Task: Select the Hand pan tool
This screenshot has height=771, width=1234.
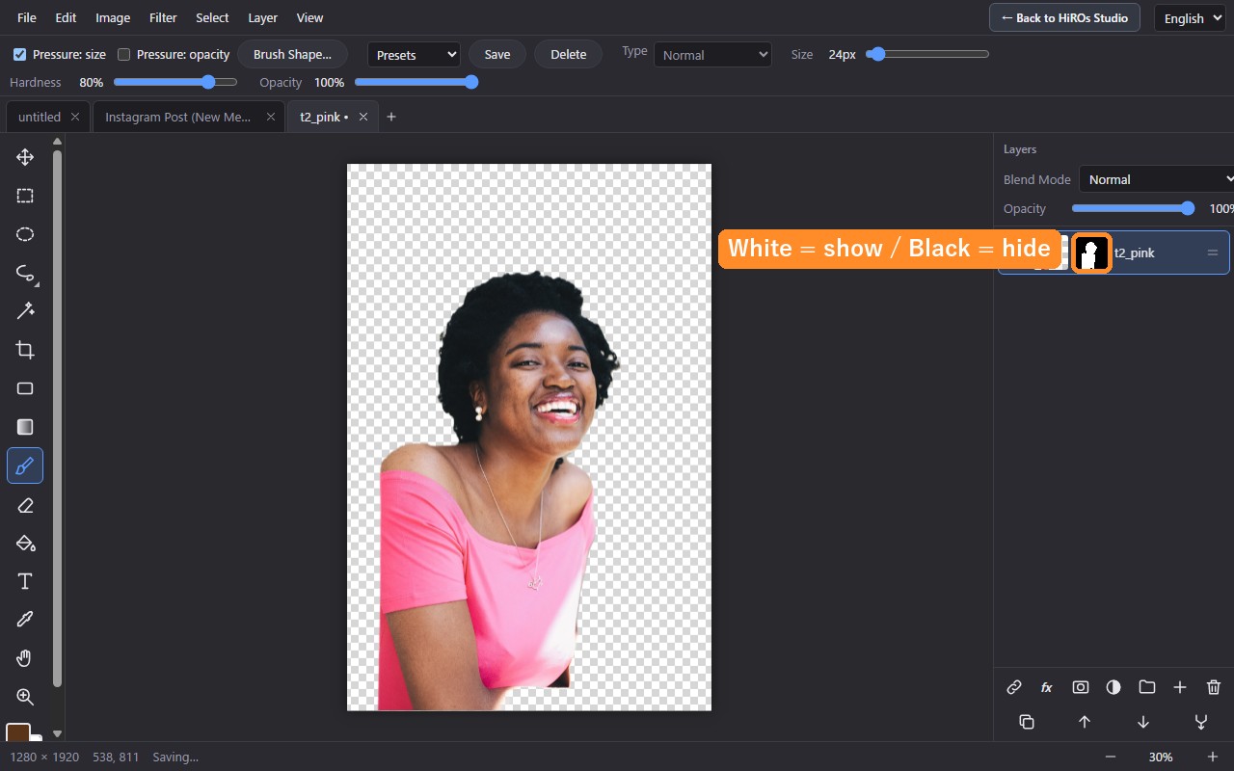Action: pyautogui.click(x=25, y=658)
